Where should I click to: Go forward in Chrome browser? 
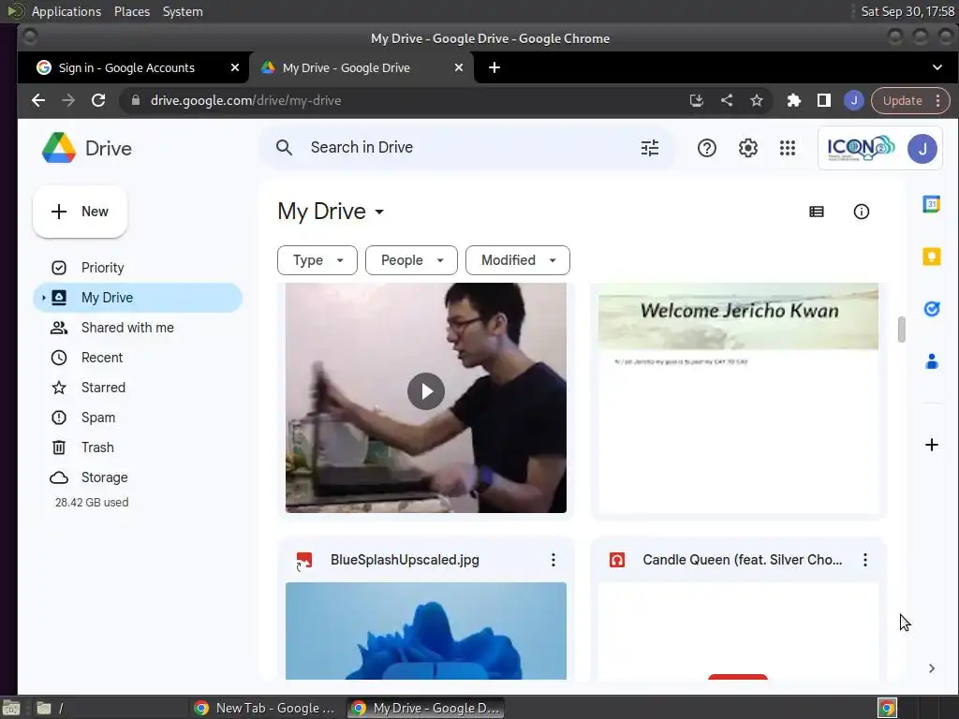tap(67, 100)
